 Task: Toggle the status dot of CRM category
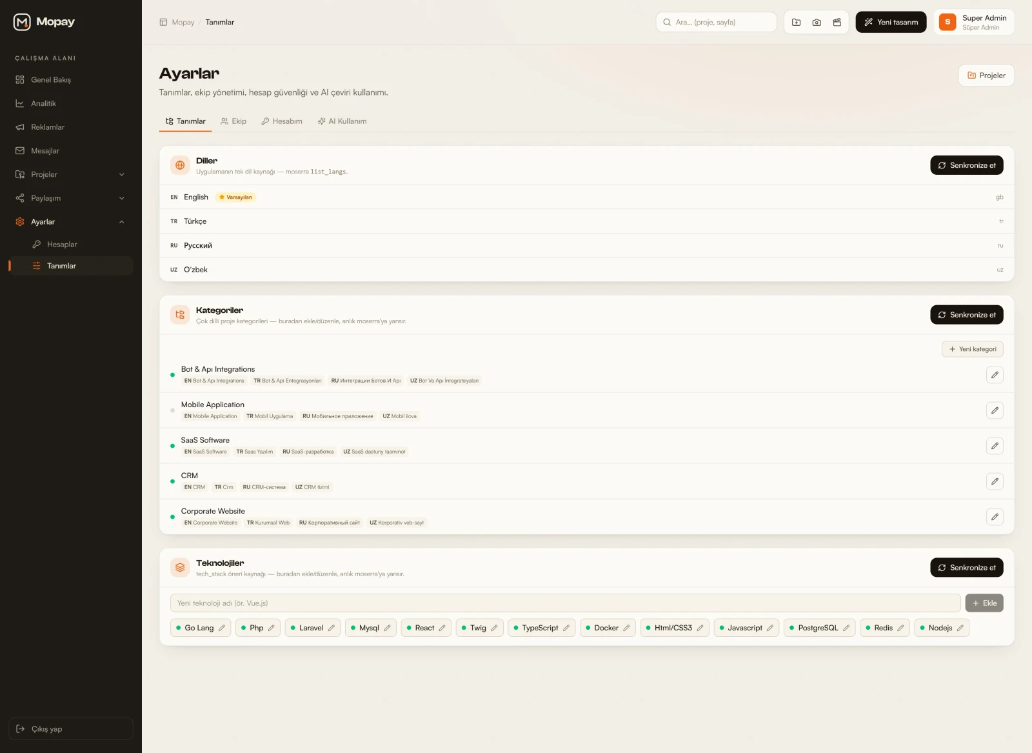pyautogui.click(x=172, y=481)
